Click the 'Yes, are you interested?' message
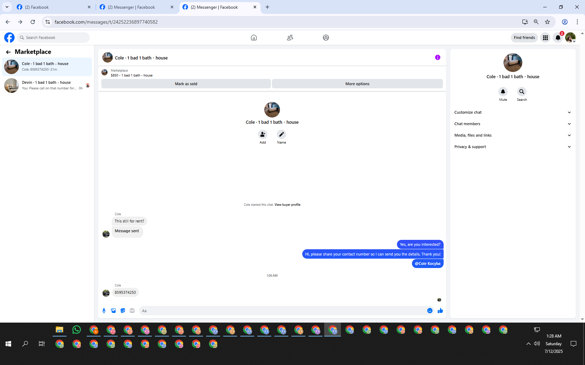The height and width of the screenshot is (365, 585). 420,244
